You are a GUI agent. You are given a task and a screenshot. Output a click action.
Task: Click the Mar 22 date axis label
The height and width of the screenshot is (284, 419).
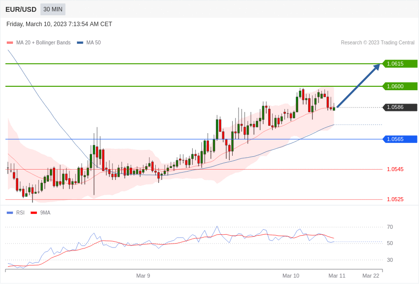371,276
